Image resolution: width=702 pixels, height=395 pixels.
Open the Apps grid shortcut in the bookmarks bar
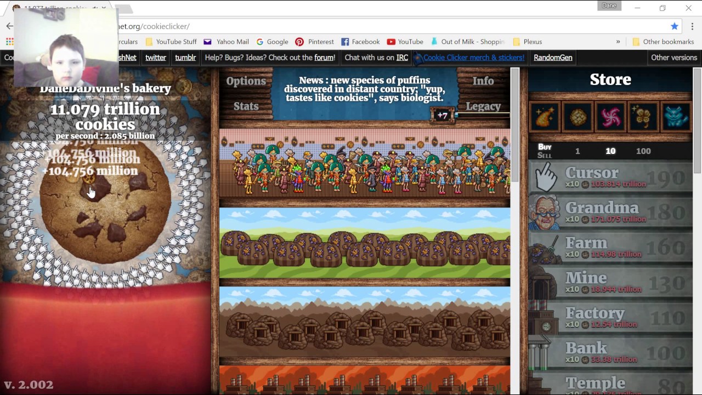[x=9, y=42]
